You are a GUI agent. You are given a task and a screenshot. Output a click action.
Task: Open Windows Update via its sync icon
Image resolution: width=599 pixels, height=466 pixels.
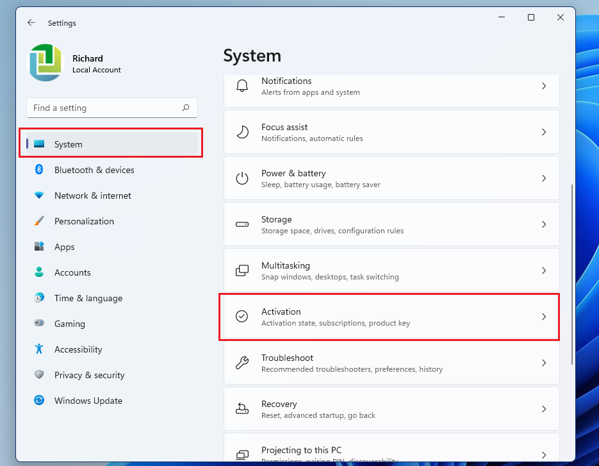(38, 401)
